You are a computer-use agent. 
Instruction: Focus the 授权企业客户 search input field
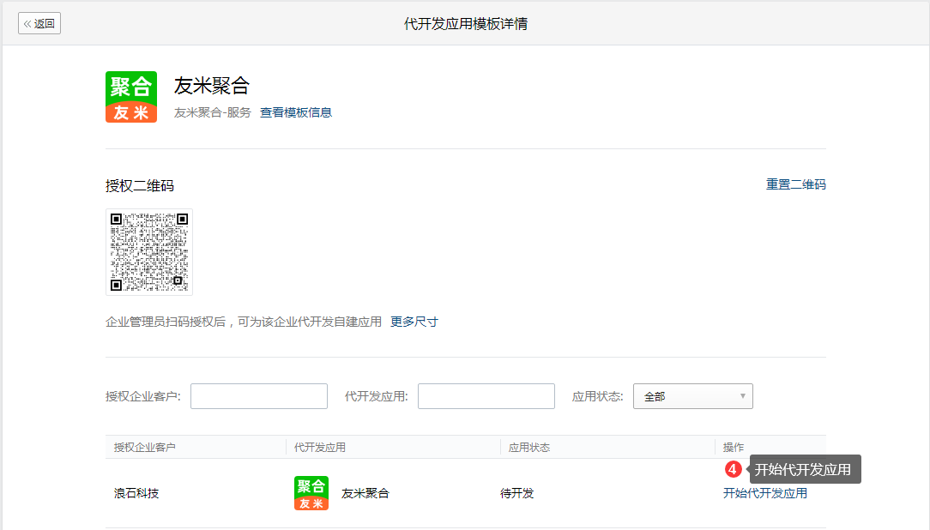(x=259, y=396)
